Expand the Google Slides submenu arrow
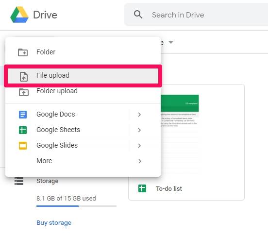Image resolution: width=268 pixels, height=236 pixels. 139,146
